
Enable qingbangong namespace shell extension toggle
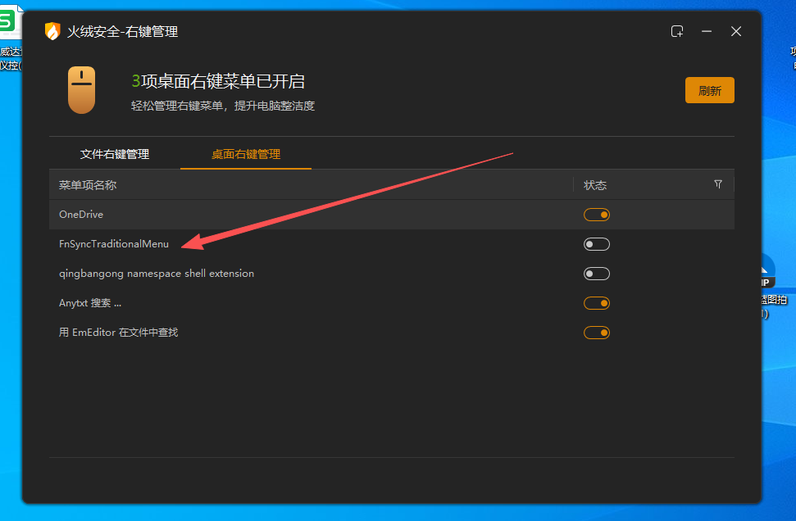pos(597,274)
